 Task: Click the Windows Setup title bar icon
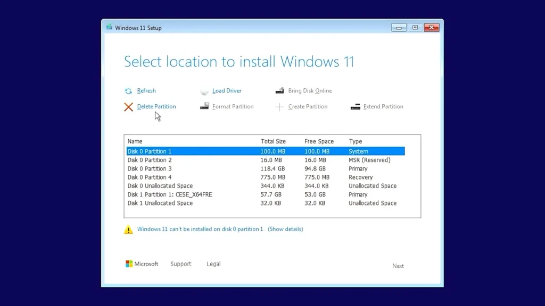point(109,27)
